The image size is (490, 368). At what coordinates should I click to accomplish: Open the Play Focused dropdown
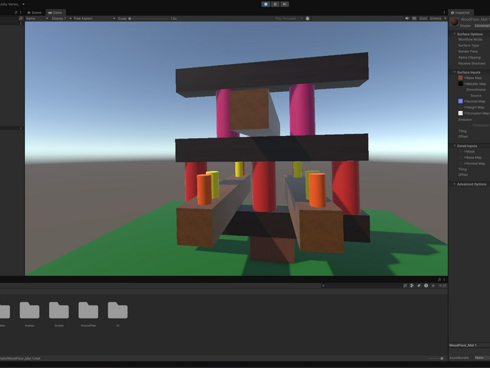288,18
